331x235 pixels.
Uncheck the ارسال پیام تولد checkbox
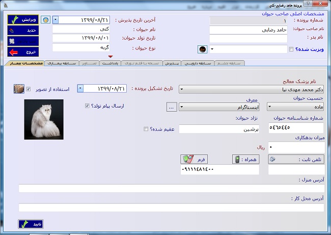click(x=87, y=106)
